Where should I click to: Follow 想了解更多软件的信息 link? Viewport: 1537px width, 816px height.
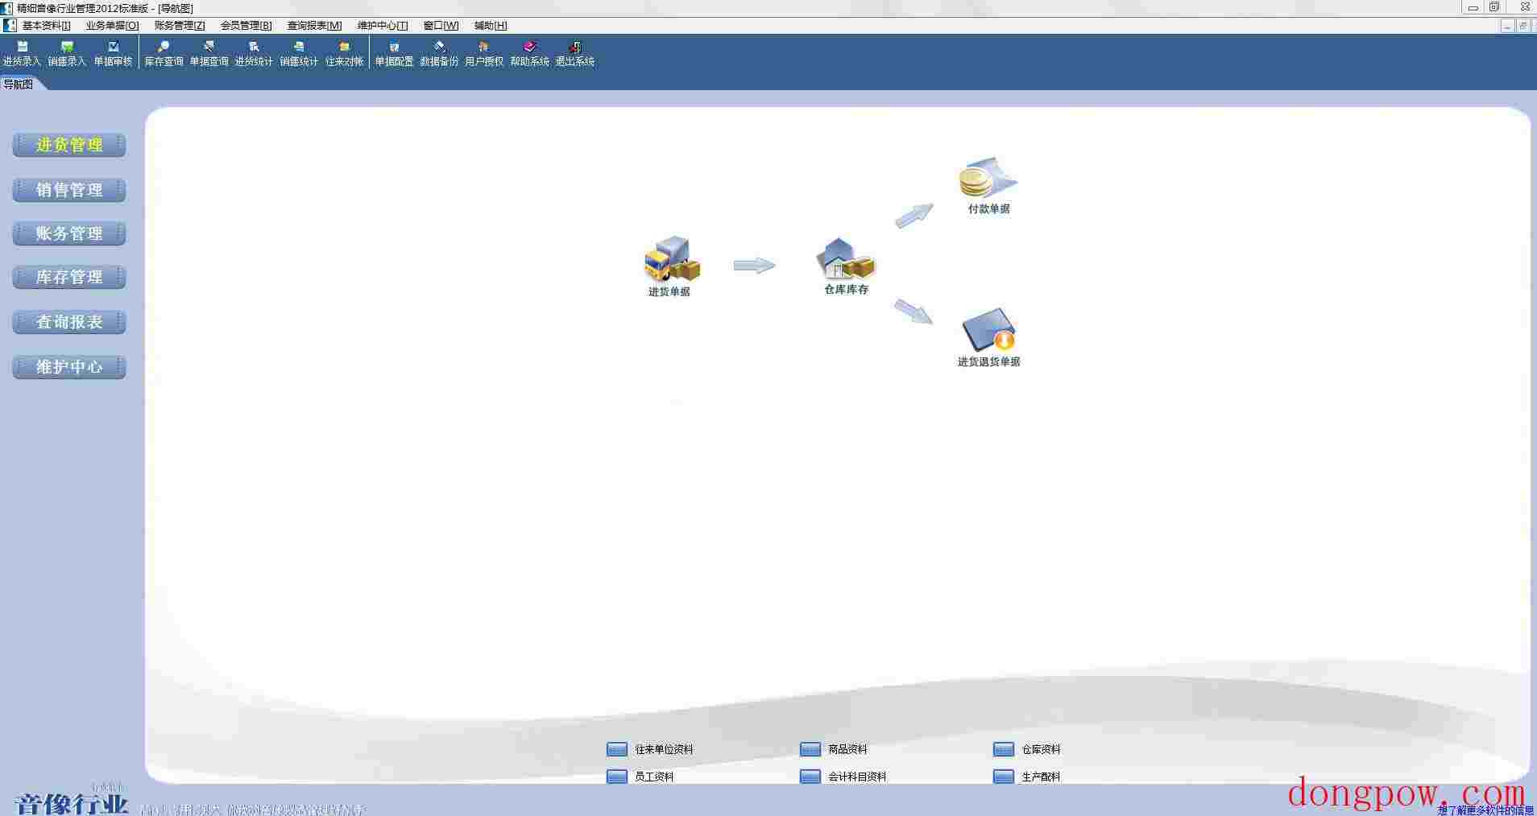[x=1485, y=810]
